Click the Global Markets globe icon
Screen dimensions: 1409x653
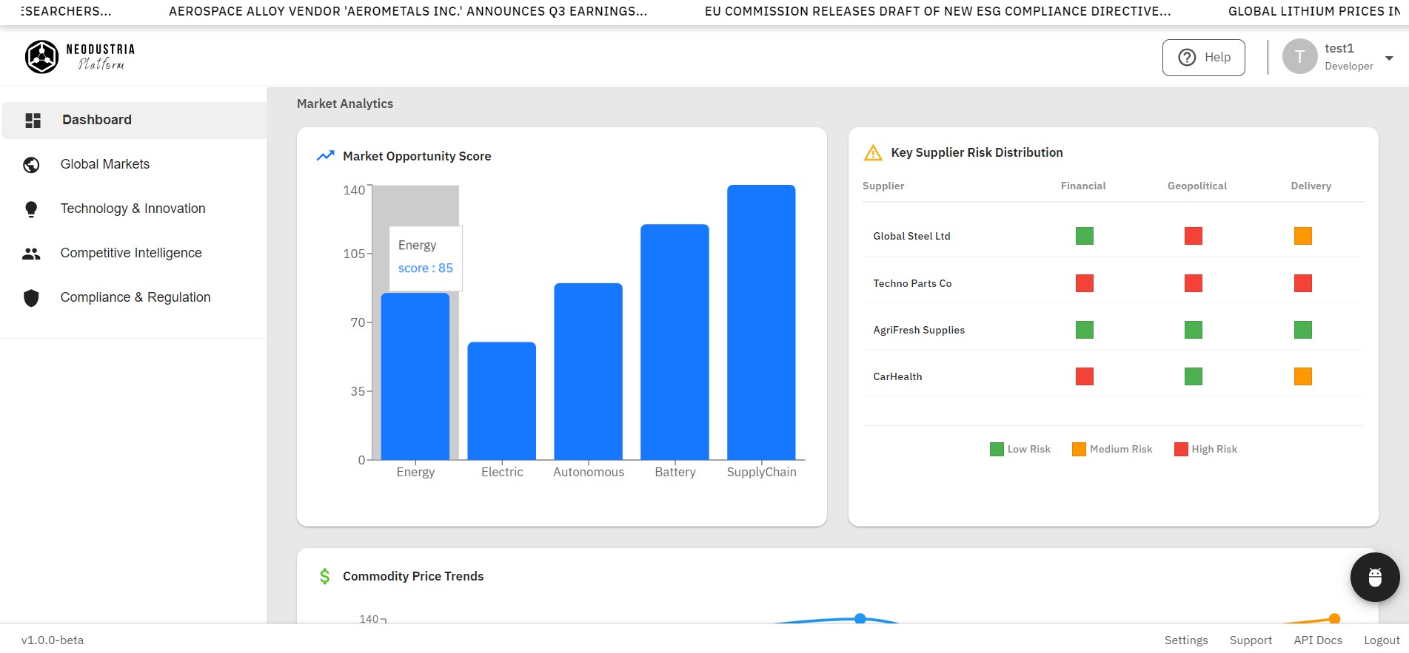pyautogui.click(x=31, y=165)
